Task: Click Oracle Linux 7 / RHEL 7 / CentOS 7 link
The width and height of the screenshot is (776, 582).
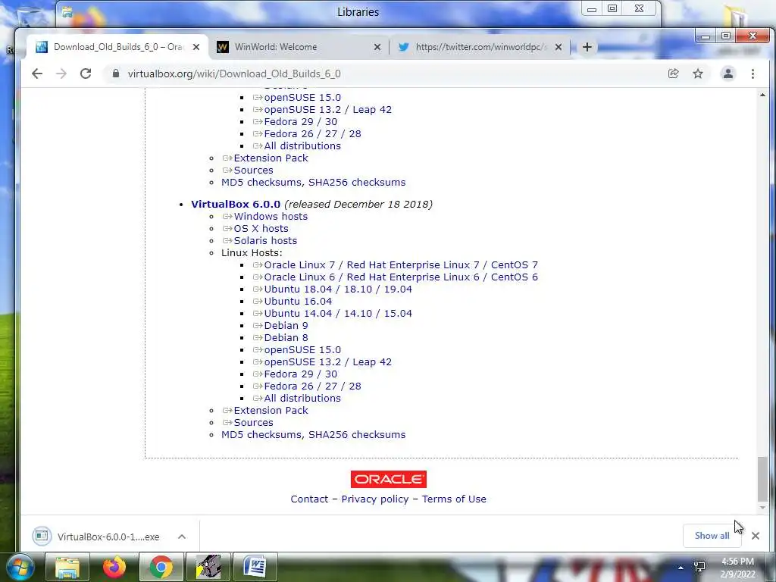Action: [x=400, y=264]
